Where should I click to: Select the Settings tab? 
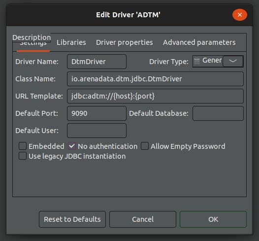click(33, 44)
